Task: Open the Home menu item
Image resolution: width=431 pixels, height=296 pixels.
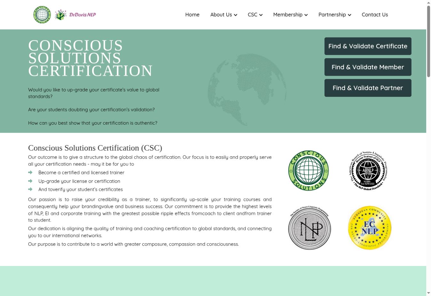Action: pos(192,15)
